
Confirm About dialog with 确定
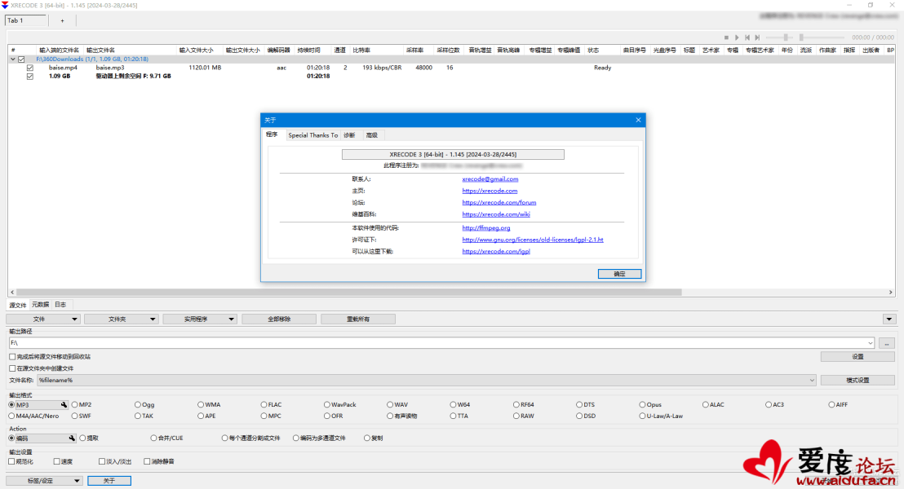tap(620, 274)
